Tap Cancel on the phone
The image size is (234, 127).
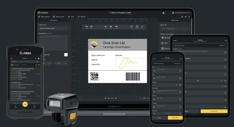tap(154, 59)
